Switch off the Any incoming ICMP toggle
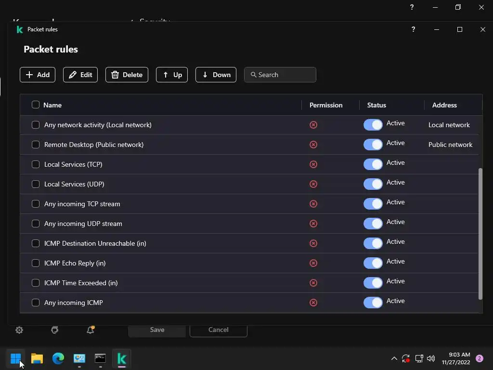This screenshot has height=370, width=493. [x=373, y=303]
